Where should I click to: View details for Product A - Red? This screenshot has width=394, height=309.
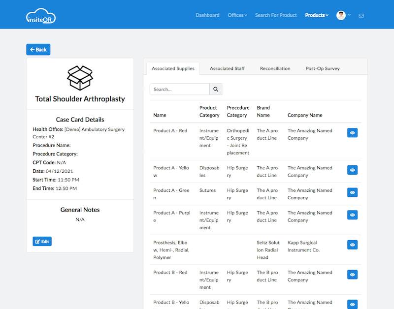point(352,133)
